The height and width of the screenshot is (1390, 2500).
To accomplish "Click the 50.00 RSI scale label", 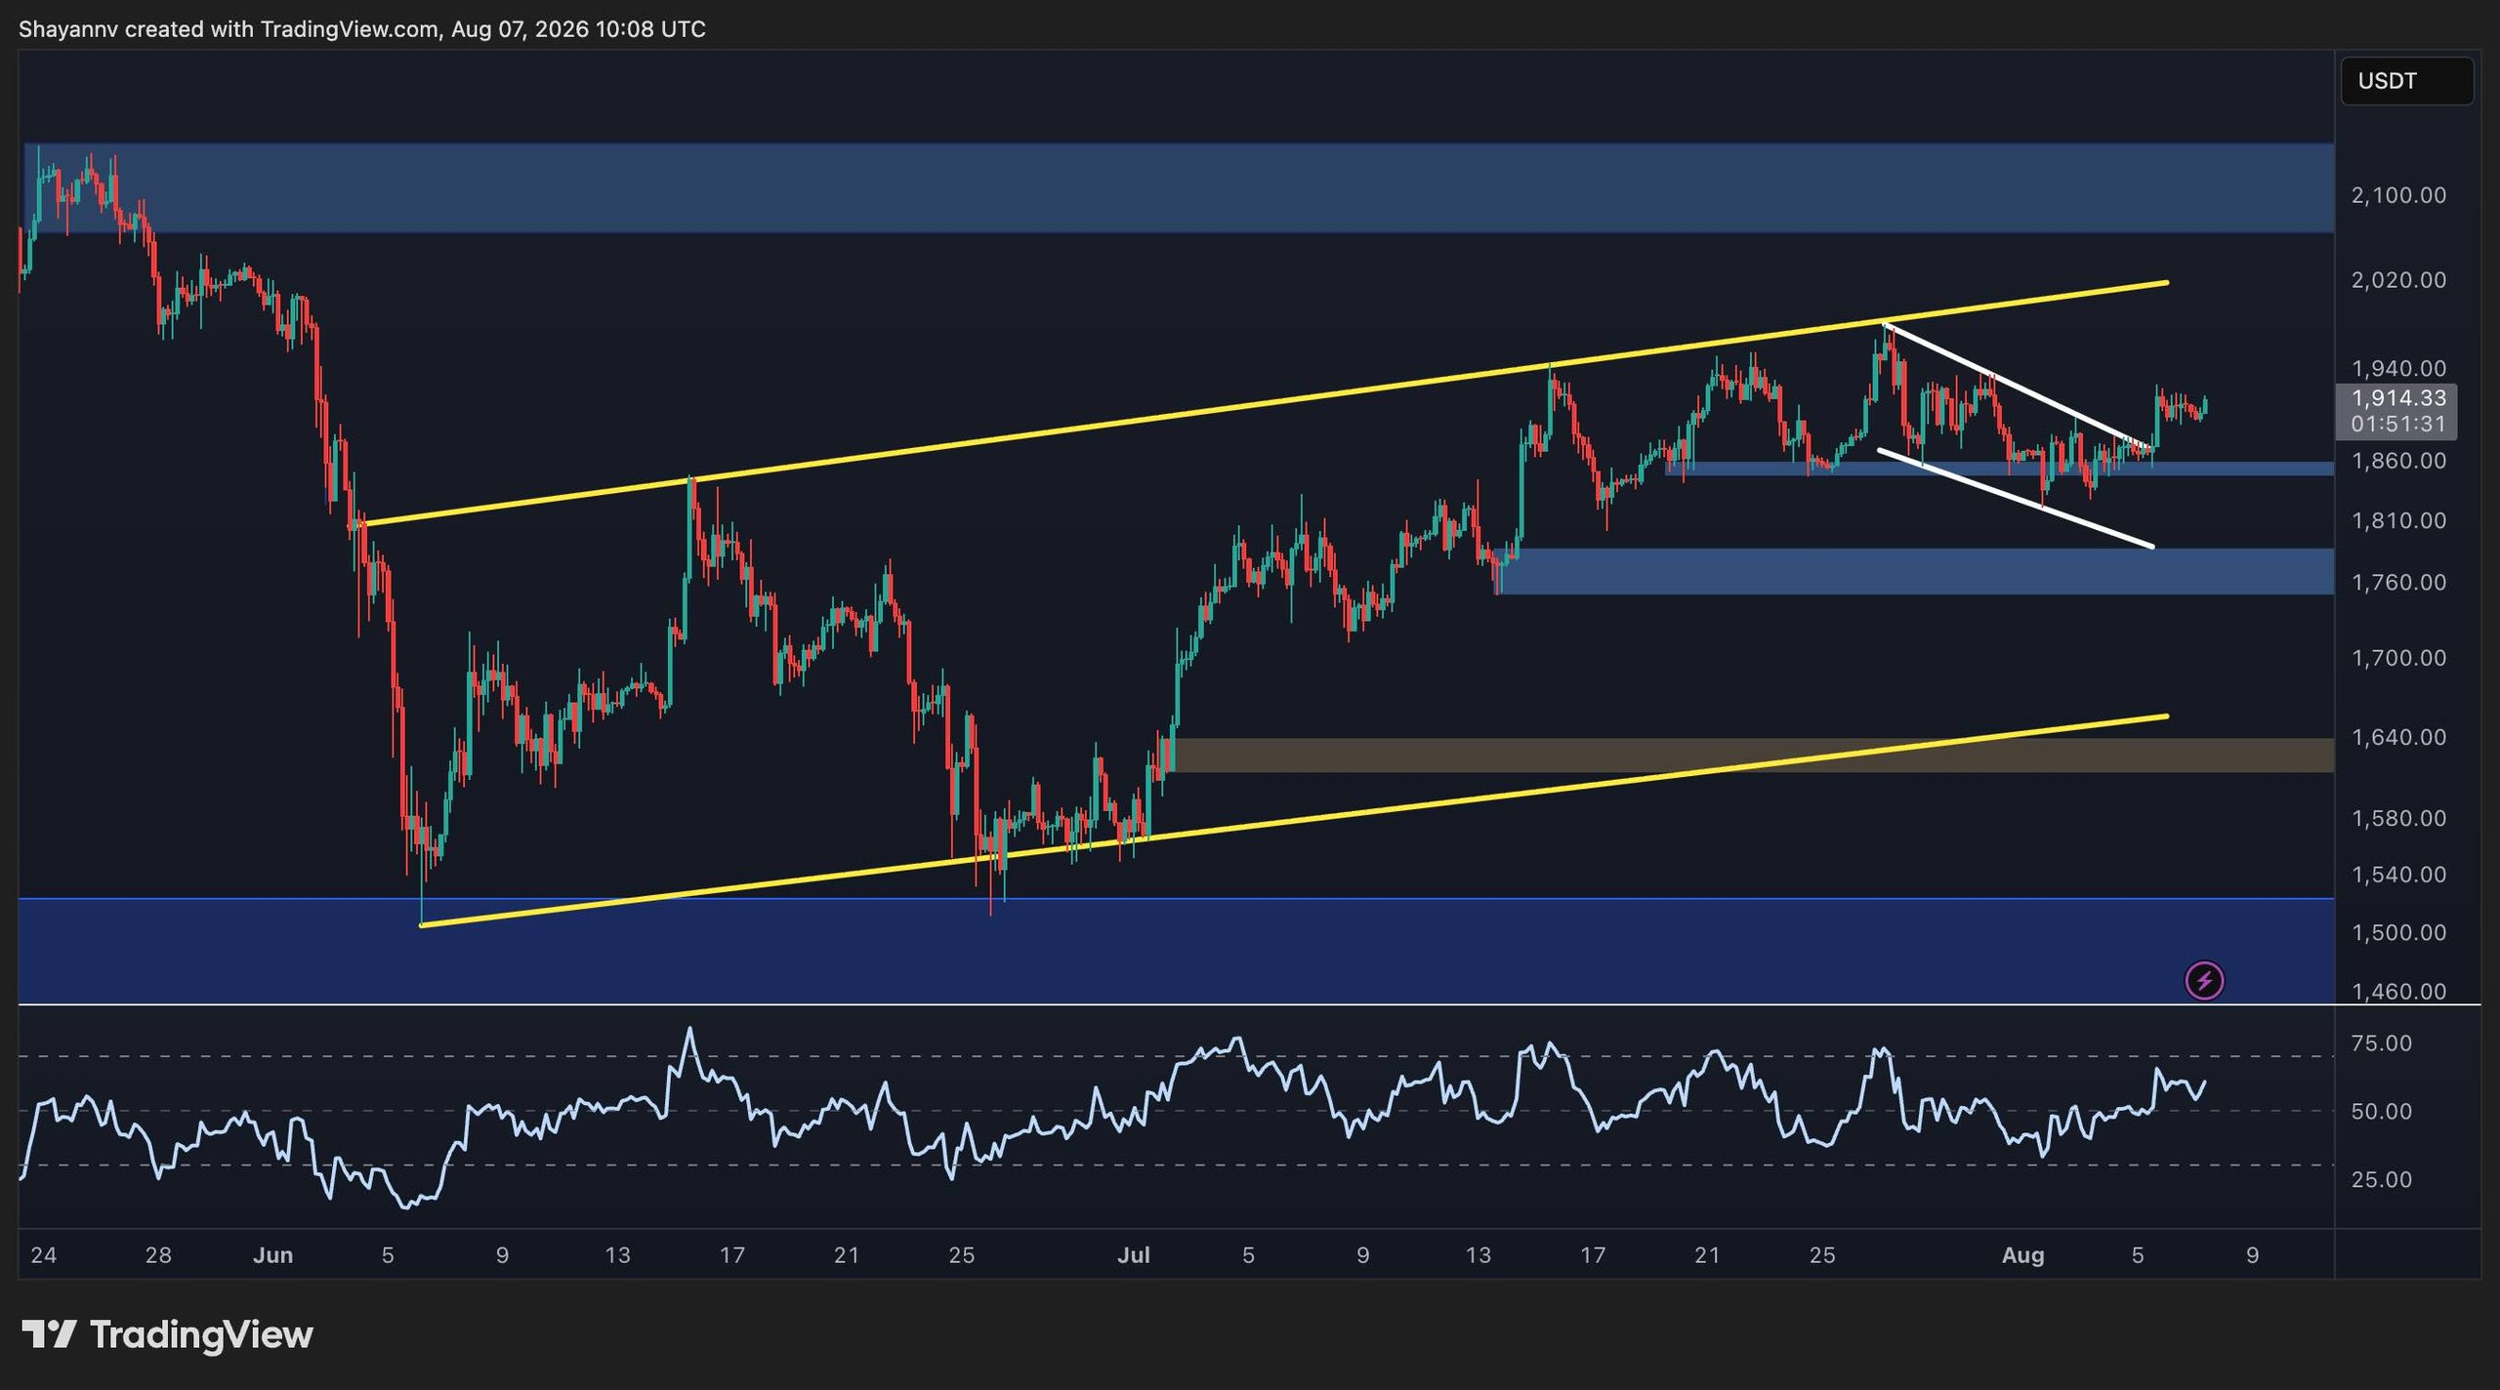I will (x=2381, y=1111).
